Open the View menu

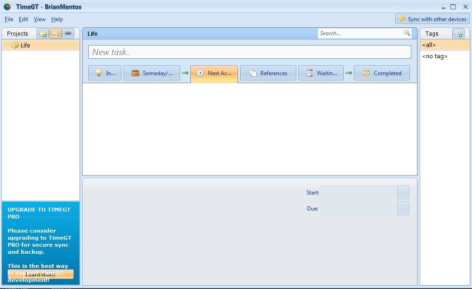click(39, 19)
